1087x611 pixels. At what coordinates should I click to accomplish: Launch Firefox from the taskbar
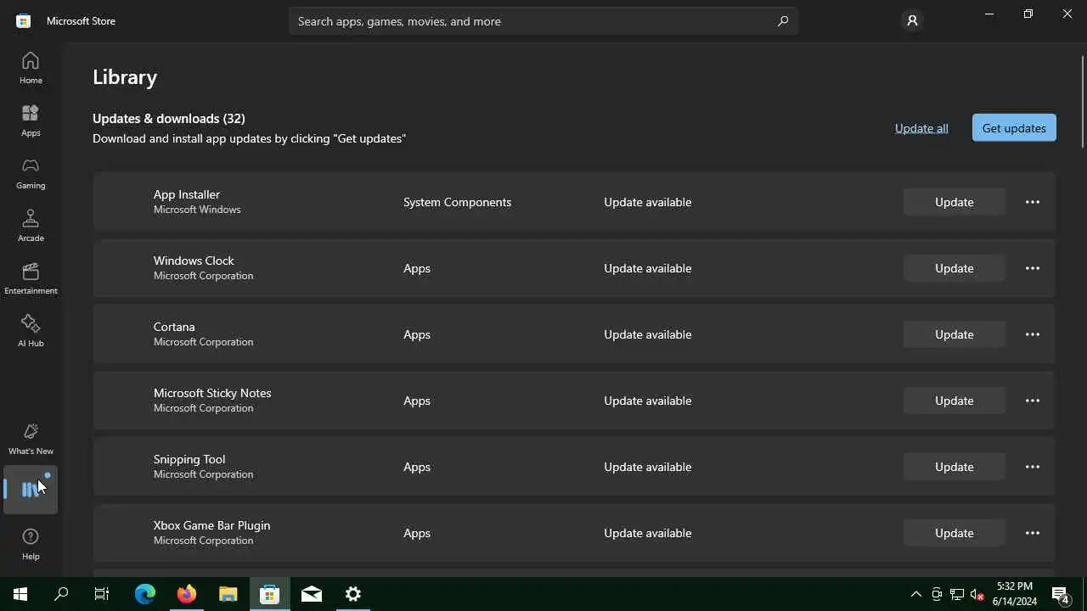tap(187, 594)
